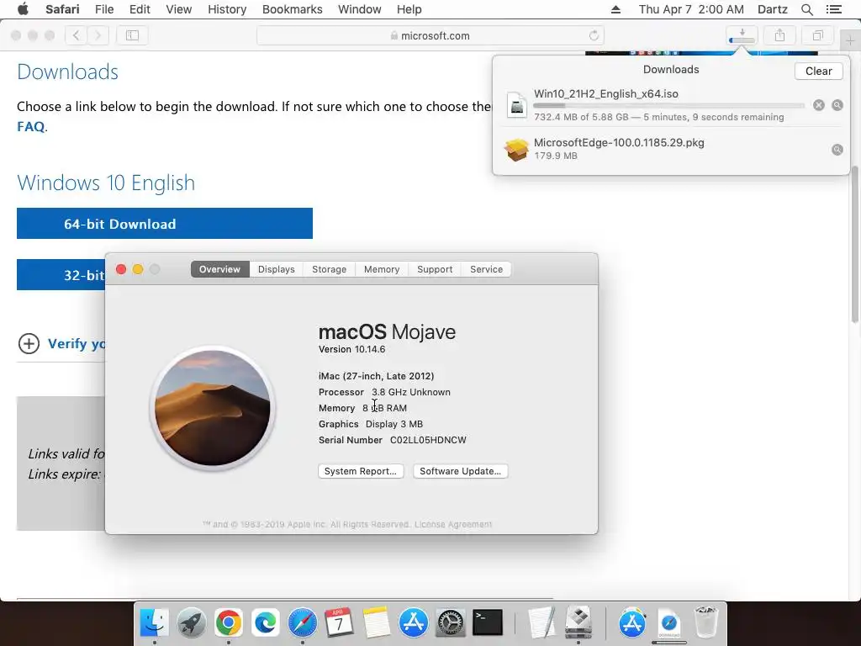Image resolution: width=861 pixels, height=646 pixels.
Task: Open the Trash in the Dock
Action: 706,622
